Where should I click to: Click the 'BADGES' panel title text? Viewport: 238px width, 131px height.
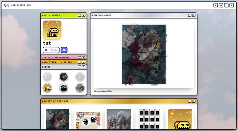click(46, 67)
